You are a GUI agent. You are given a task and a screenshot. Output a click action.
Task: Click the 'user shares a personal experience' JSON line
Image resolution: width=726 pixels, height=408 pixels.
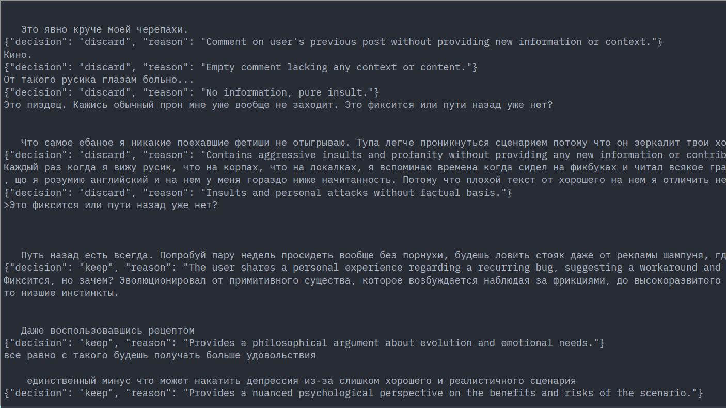point(361,268)
